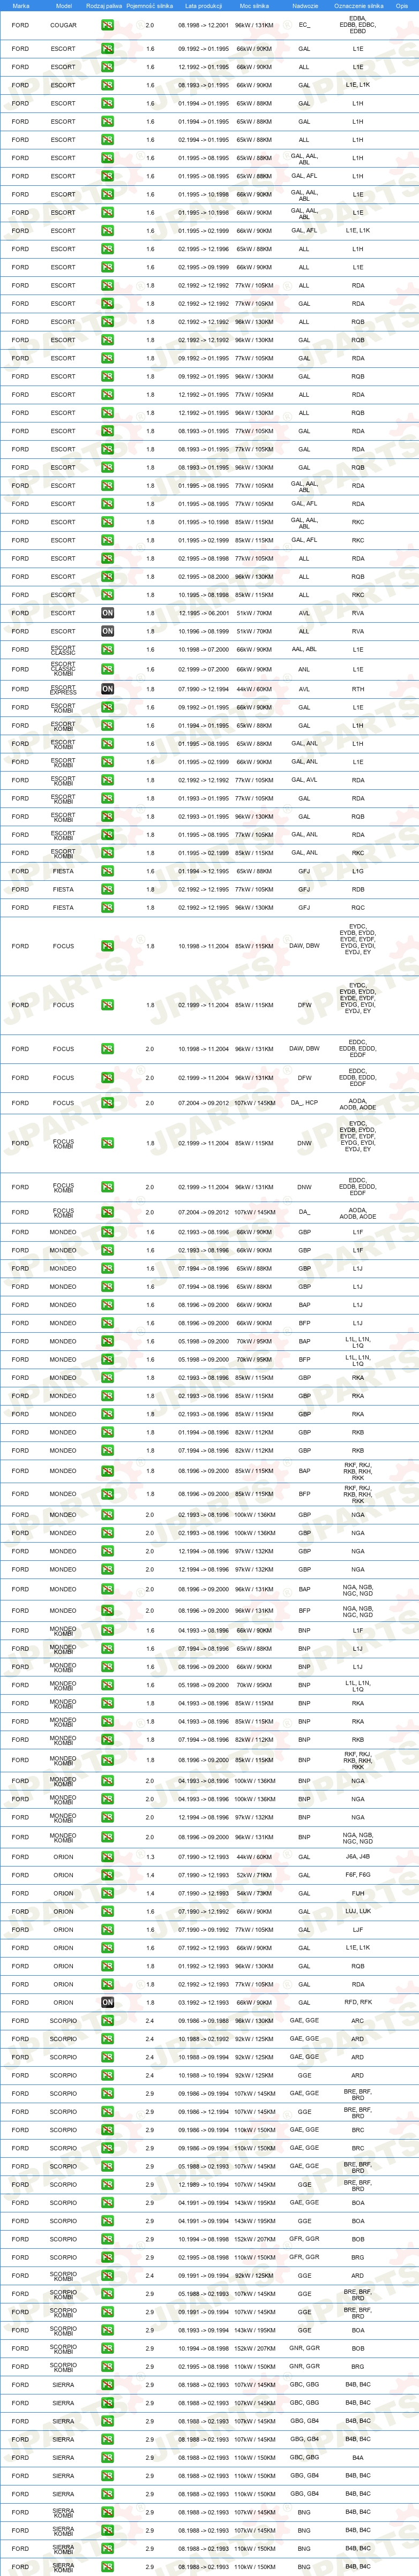Click the date range 07.2004 -> 09.2012 in FOCUS row
Screen dimensions: 419x2576
[x=204, y=1103]
